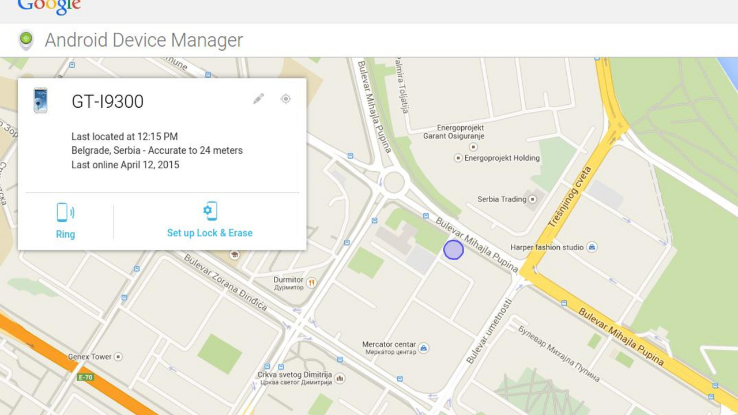Select the Mercator centar shopping marker
Screen dimensions: 738x415
coord(424,348)
